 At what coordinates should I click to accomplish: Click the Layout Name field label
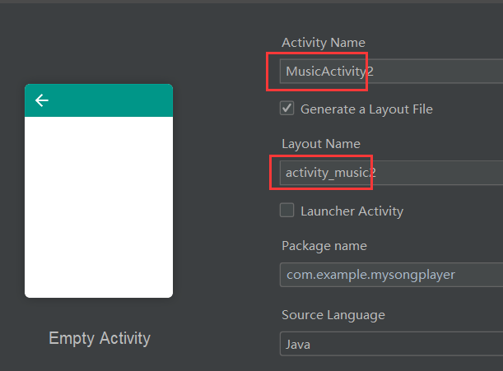321,144
